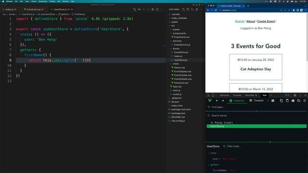
Task: Select the Vue tab in DevTools
Action: click(x=264, y=95)
